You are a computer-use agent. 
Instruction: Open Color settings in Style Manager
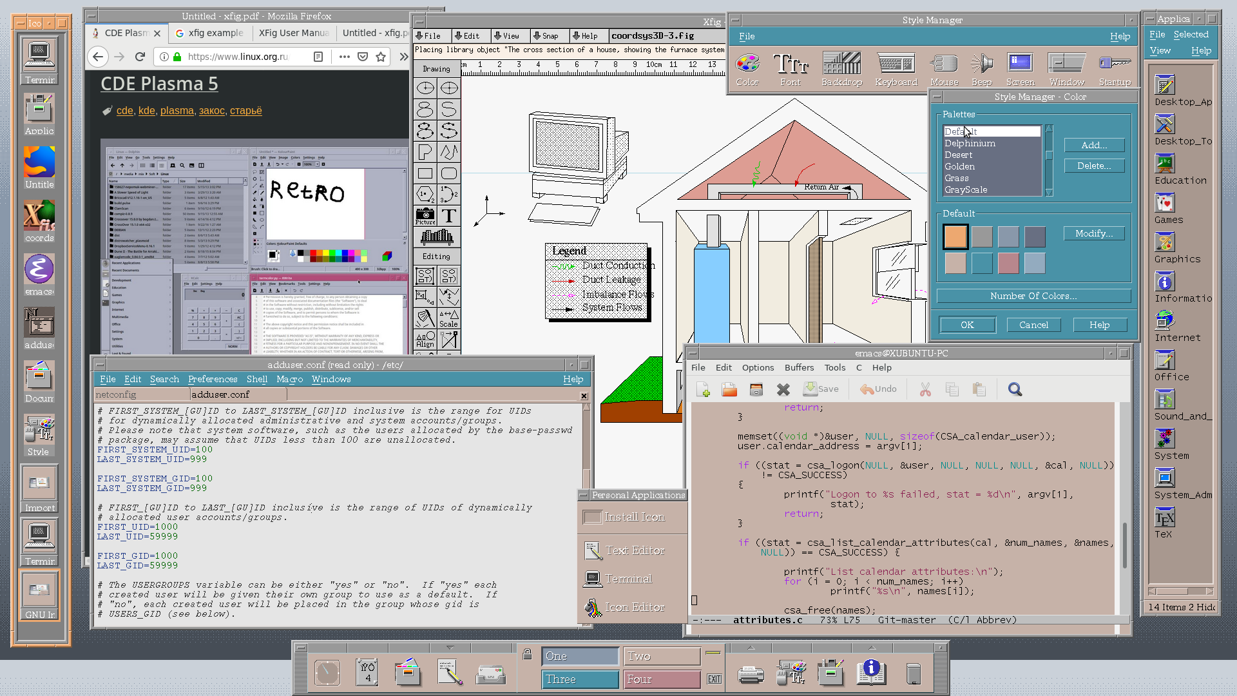click(x=747, y=70)
